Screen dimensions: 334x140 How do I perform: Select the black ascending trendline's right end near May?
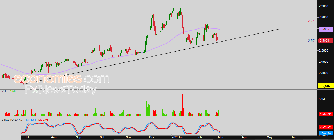point(278,29)
